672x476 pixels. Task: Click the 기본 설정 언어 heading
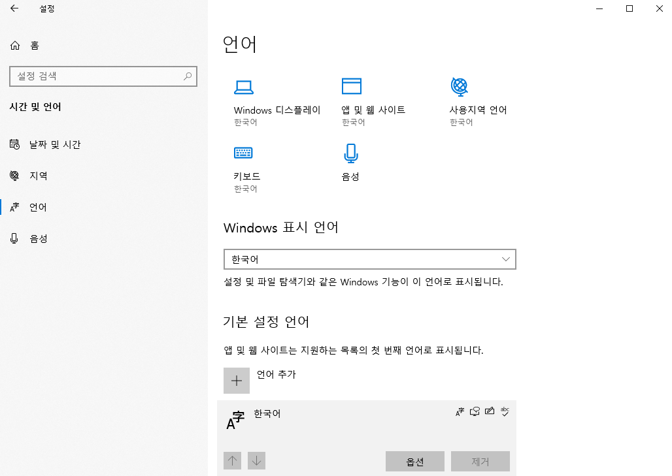click(x=266, y=321)
